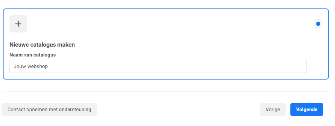Go back with the Vorige button
This screenshot has width=335, height=126.
pos(273,110)
